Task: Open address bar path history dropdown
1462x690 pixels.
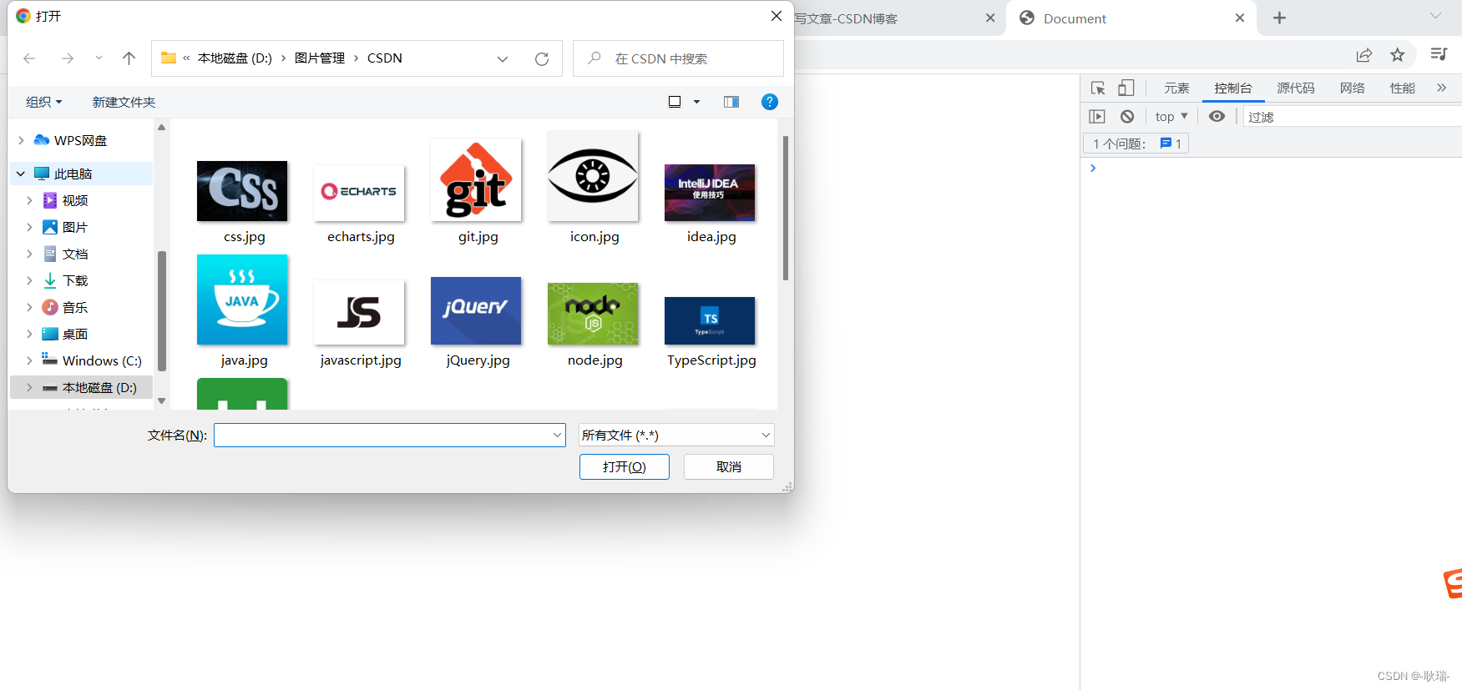Action: point(503,58)
